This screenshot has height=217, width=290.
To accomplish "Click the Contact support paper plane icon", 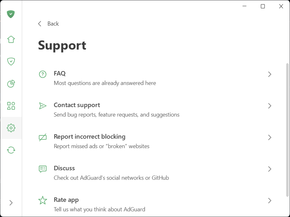I will pos(43,106).
